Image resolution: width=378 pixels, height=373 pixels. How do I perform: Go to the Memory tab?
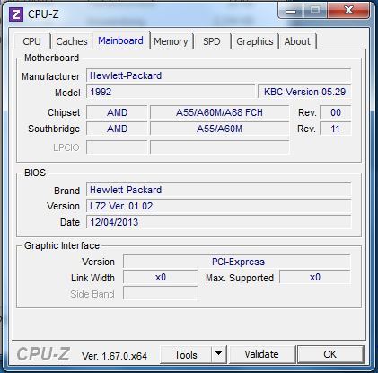171,41
